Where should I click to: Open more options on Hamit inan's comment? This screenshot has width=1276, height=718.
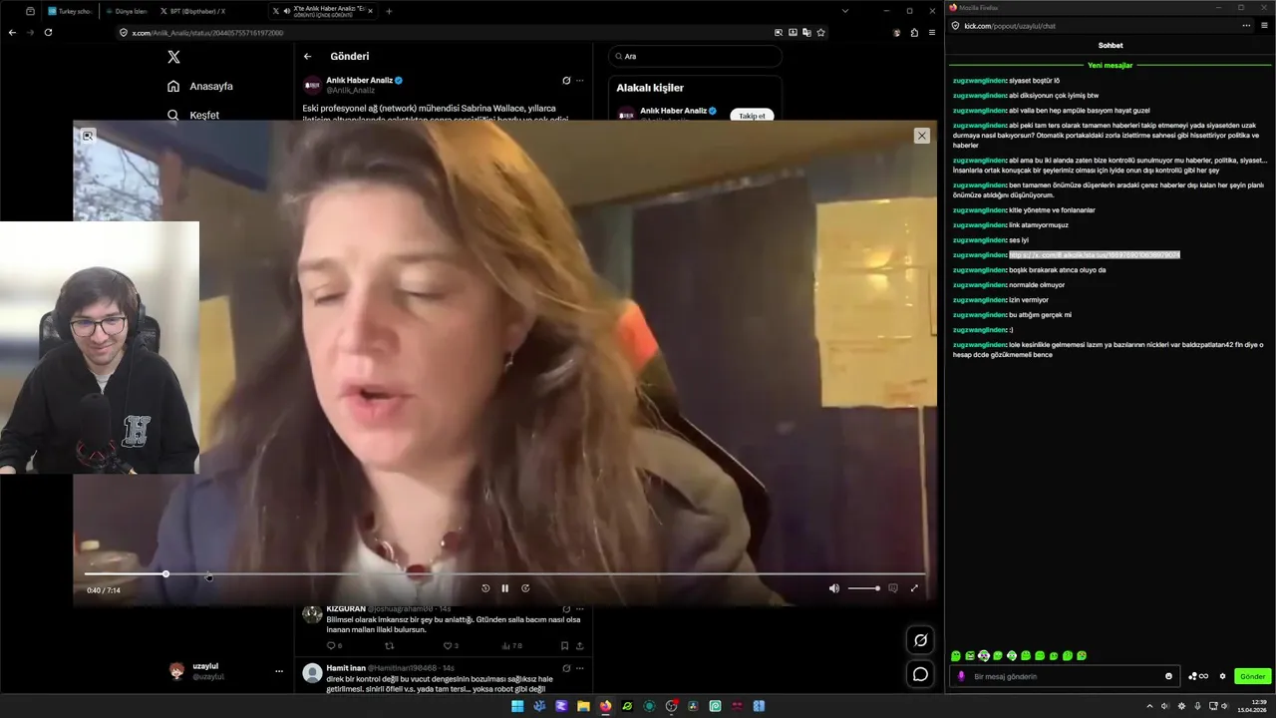point(580,667)
